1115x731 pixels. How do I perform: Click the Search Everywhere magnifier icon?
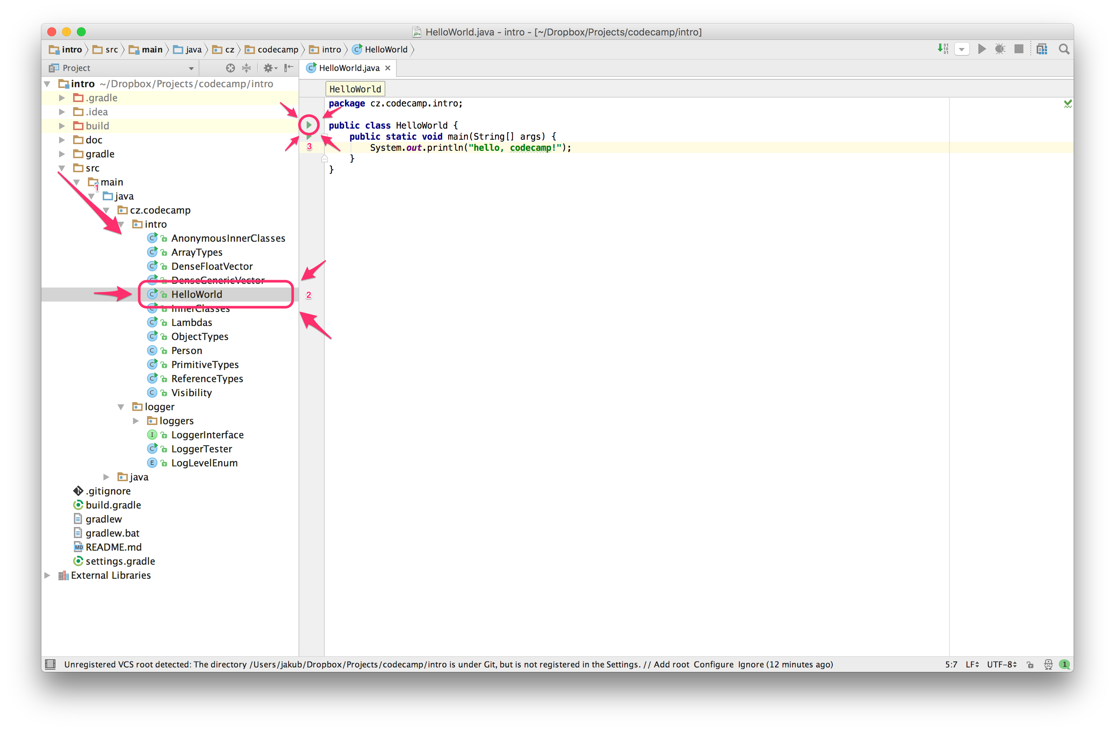(x=1064, y=49)
